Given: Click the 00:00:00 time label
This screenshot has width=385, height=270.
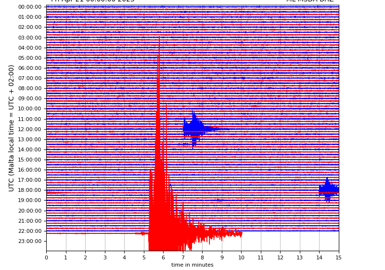Looking at the screenshot, I should pos(30,7).
